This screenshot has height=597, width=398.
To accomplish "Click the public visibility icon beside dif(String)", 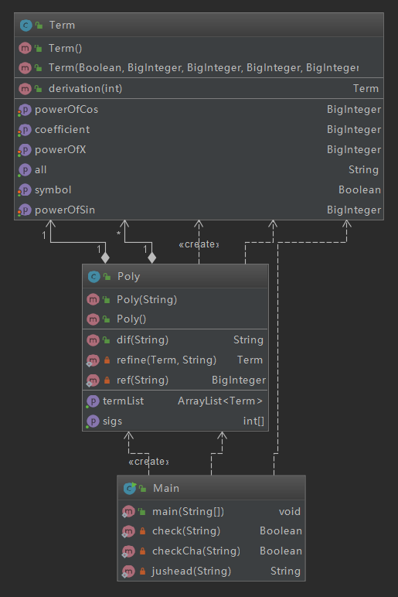I will coord(107,340).
